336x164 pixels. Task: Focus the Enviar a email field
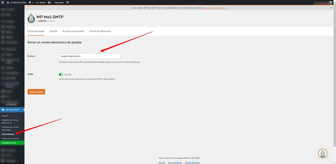(x=89, y=56)
